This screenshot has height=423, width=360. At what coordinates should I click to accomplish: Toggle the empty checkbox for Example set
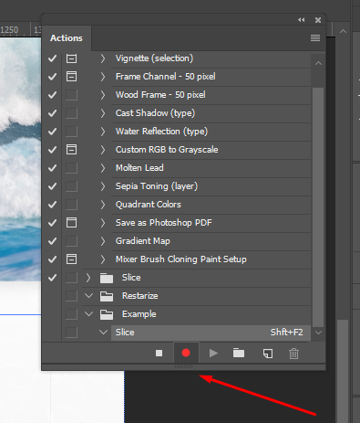71,314
